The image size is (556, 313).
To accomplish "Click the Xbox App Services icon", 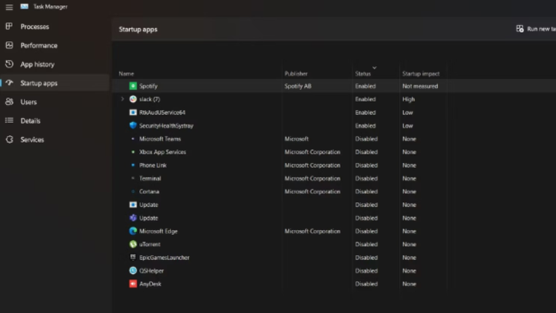I will [x=133, y=152].
